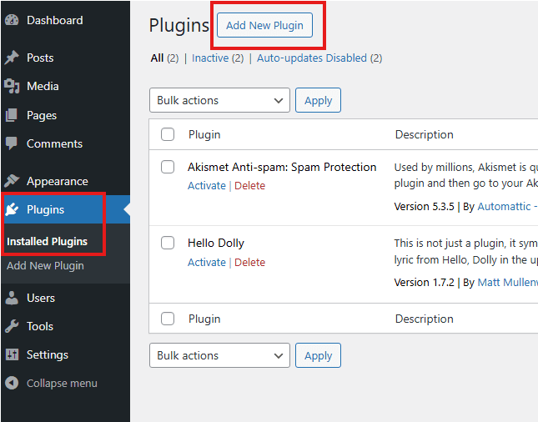Open the Dashboard menu item
The width and height of the screenshot is (538, 422).
pyautogui.click(x=54, y=20)
